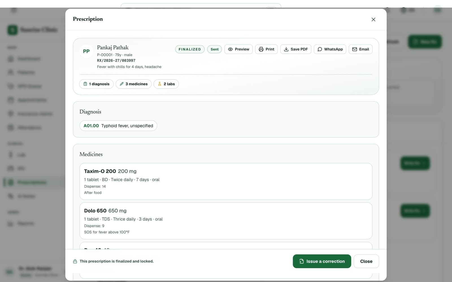Select the 2 labs chip
The width and height of the screenshot is (452, 282).
166,84
